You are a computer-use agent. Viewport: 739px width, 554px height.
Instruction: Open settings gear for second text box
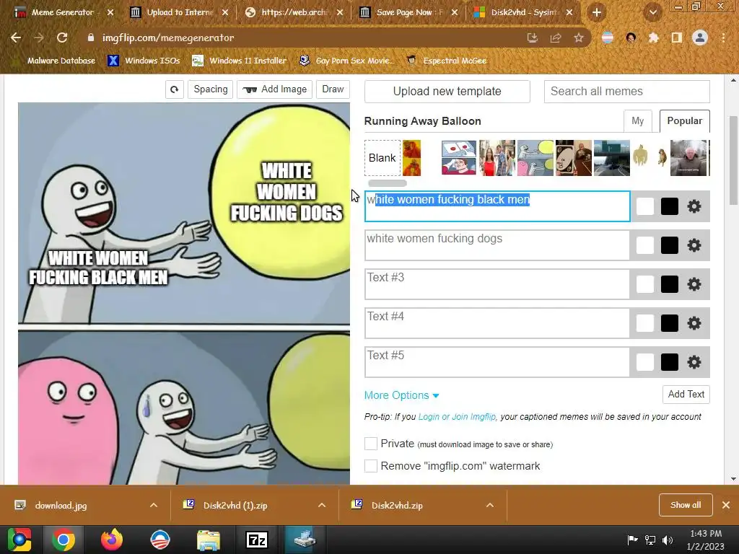pyautogui.click(x=694, y=245)
